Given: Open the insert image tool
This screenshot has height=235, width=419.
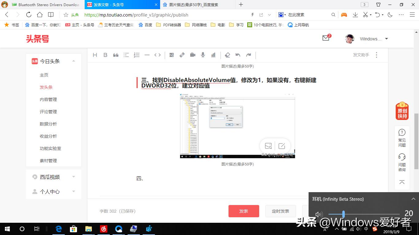Looking at the screenshot, I should click(171, 55).
